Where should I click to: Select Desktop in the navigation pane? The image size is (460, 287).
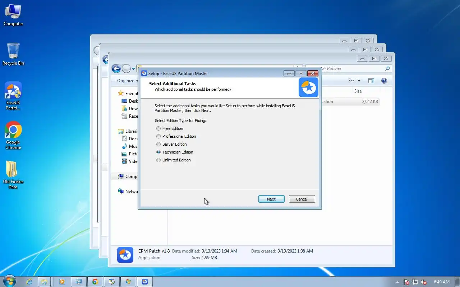pyautogui.click(x=130, y=101)
